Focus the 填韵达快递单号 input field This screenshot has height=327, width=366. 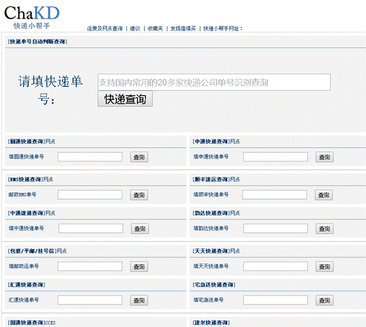pos(275,228)
